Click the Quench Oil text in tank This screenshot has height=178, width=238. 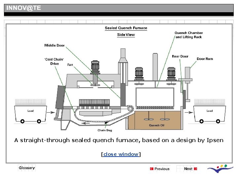point(157,125)
